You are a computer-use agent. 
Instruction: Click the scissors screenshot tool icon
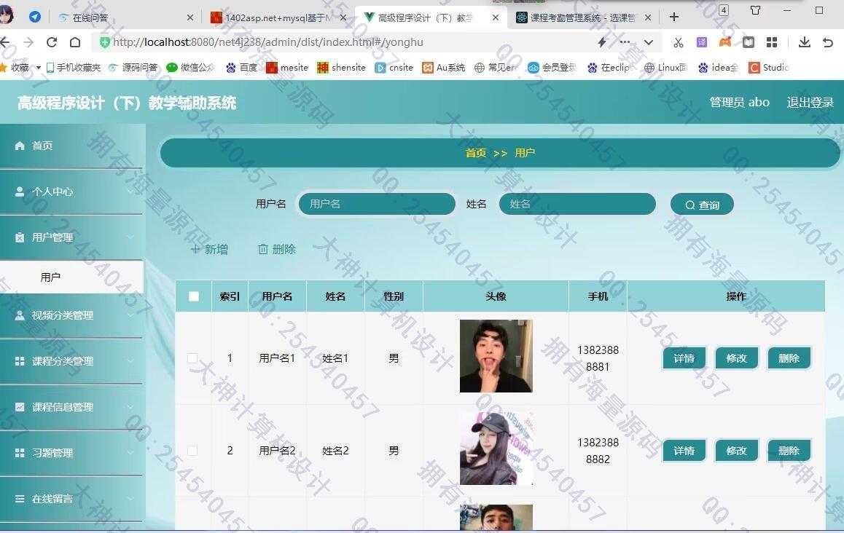(679, 42)
